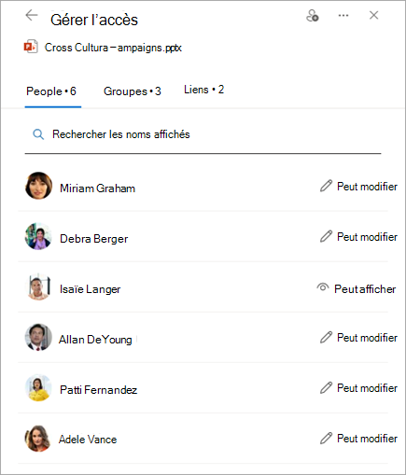Open the access request settings person icon
406x475 pixels.
[x=313, y=16]
